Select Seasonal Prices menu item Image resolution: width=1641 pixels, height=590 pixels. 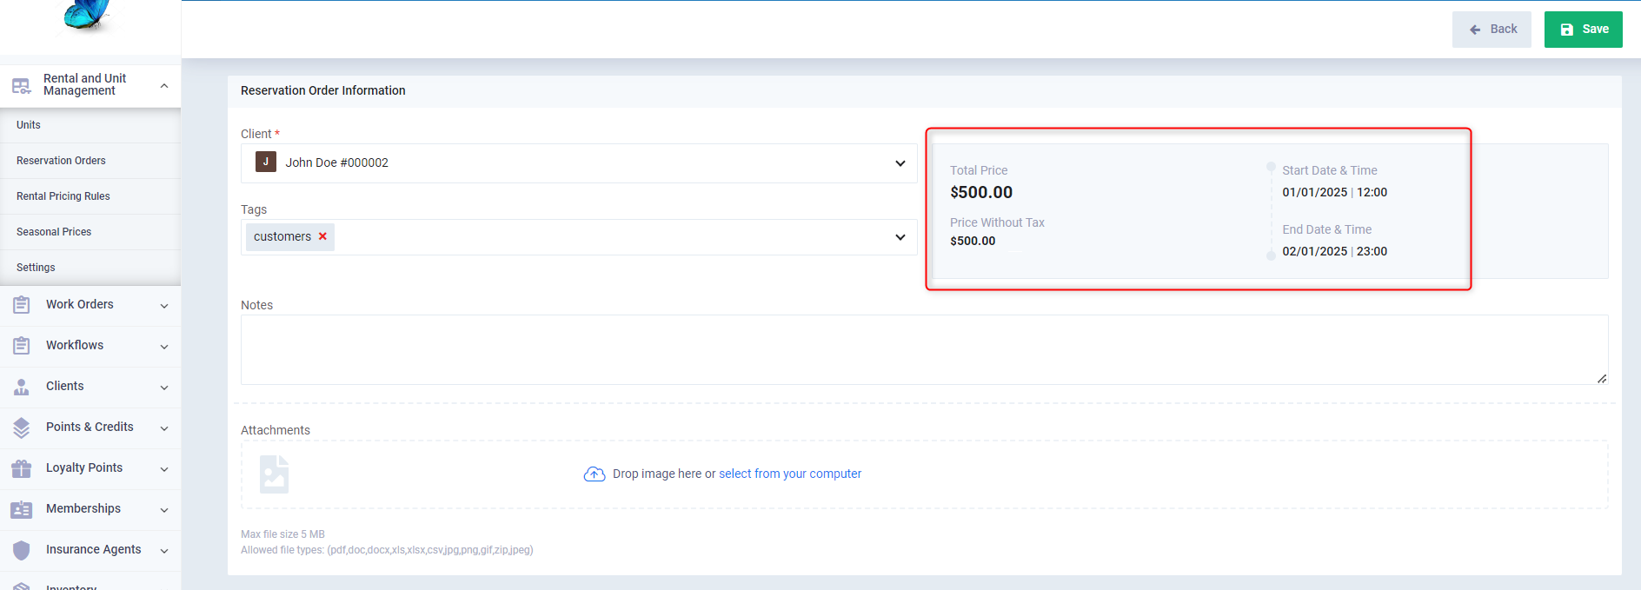[x=90, y=232]
